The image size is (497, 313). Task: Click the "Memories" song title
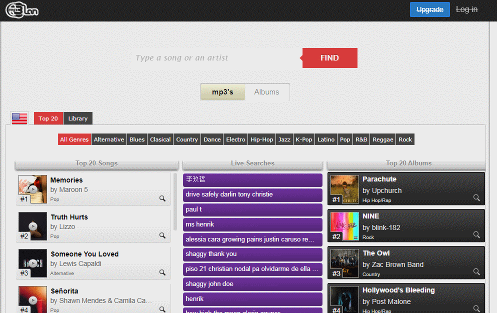66,180
